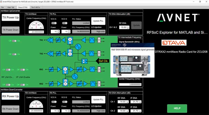Click the Ref Clk splitter block
The image size is (209, 115).
pos(84,61)
